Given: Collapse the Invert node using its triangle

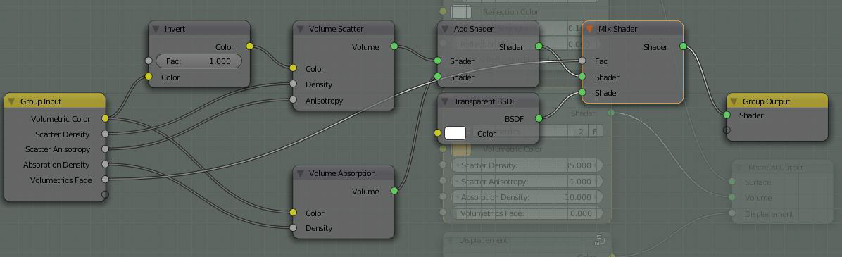Looking at the screenshot, I should pyautogui.click(x=156, y=29).
